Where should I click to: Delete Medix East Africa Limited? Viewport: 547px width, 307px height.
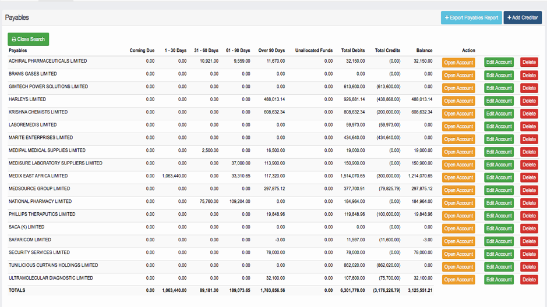(x=529, y=177)
